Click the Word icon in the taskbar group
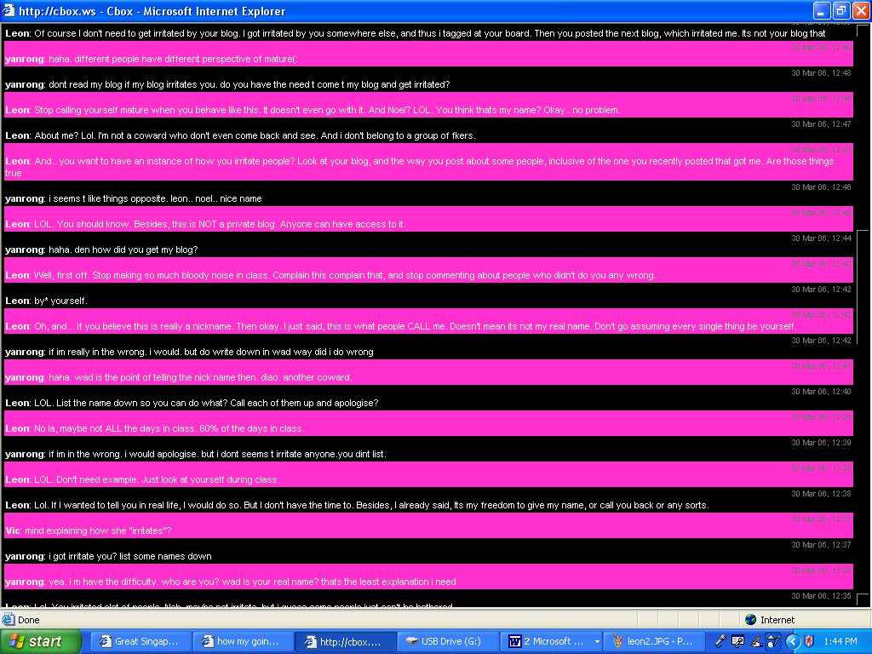The width and height of the screenshot is (872, 654). pyautogui.click(x=514, y=641)
